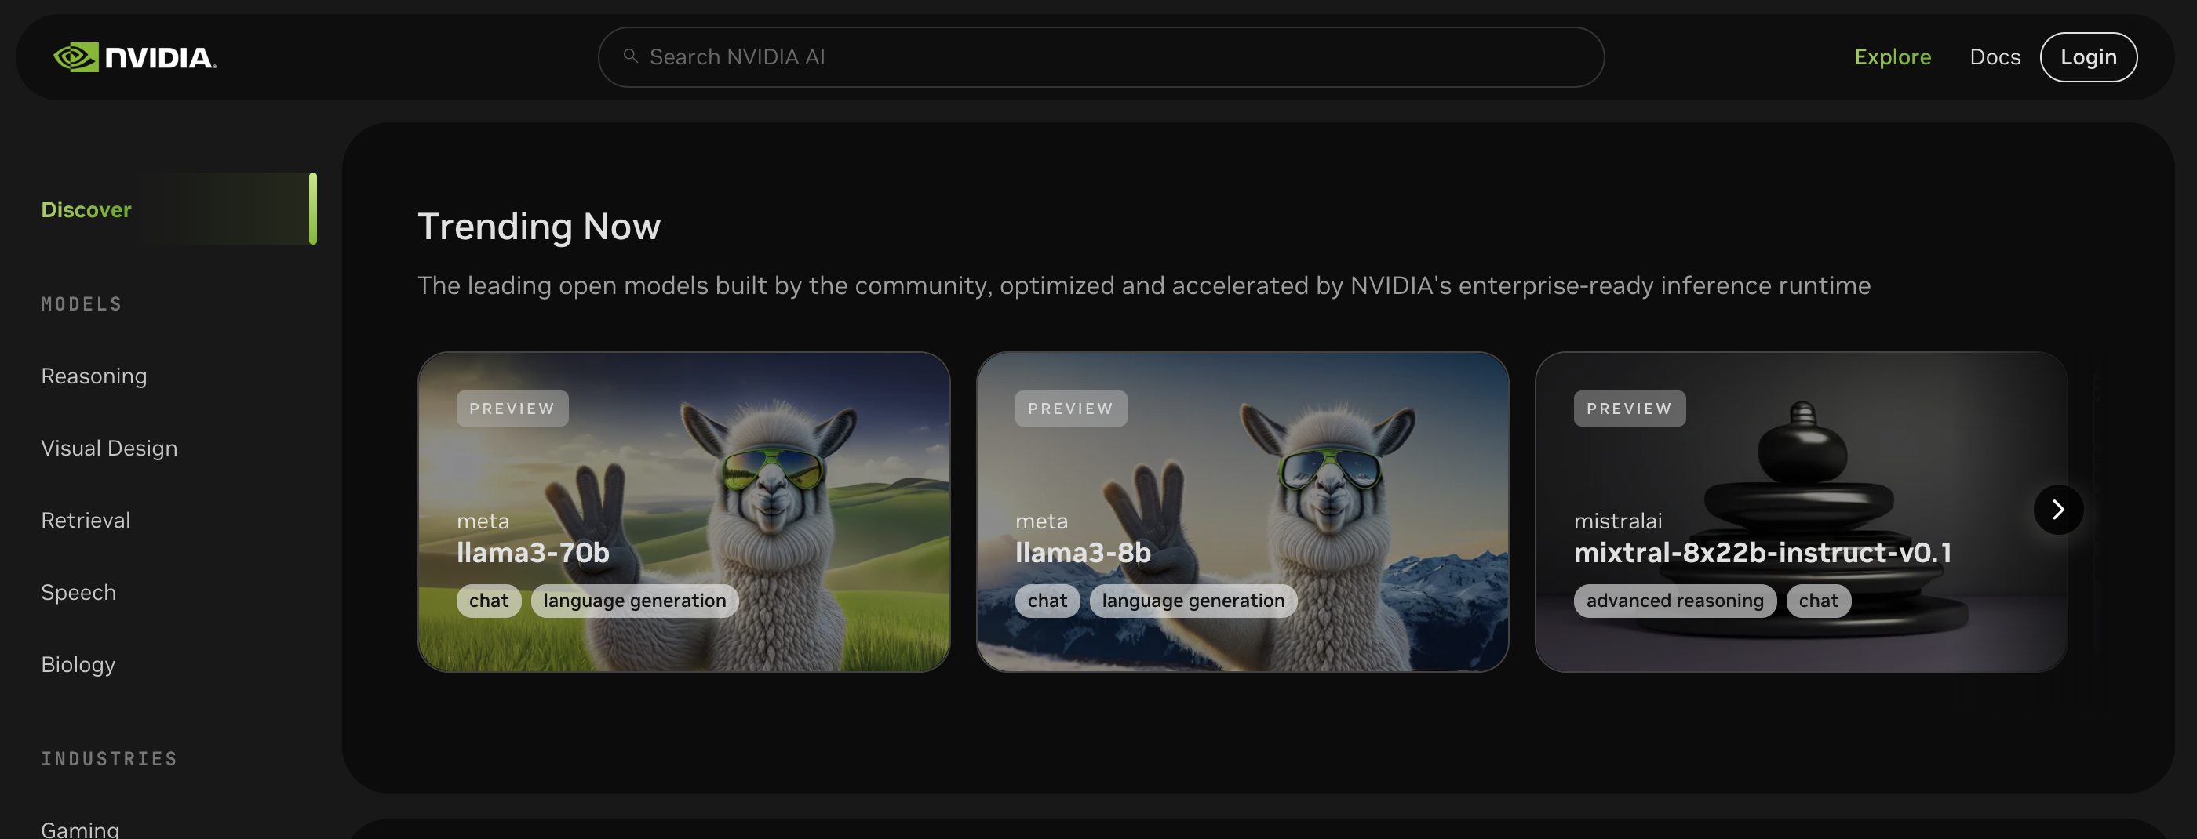Screen dimensions: 2197x839
Task: Click the PREVIEW badge on mixtral card
Action: click(x=1629, y=409)
